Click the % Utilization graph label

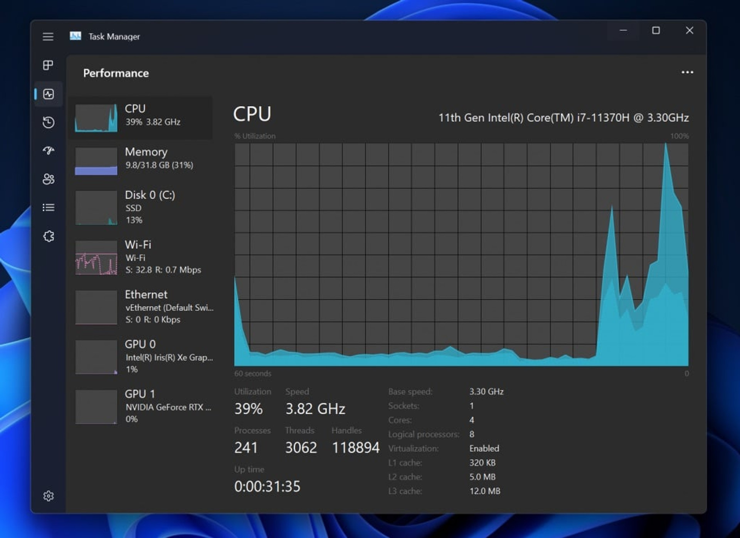[255, 136]
